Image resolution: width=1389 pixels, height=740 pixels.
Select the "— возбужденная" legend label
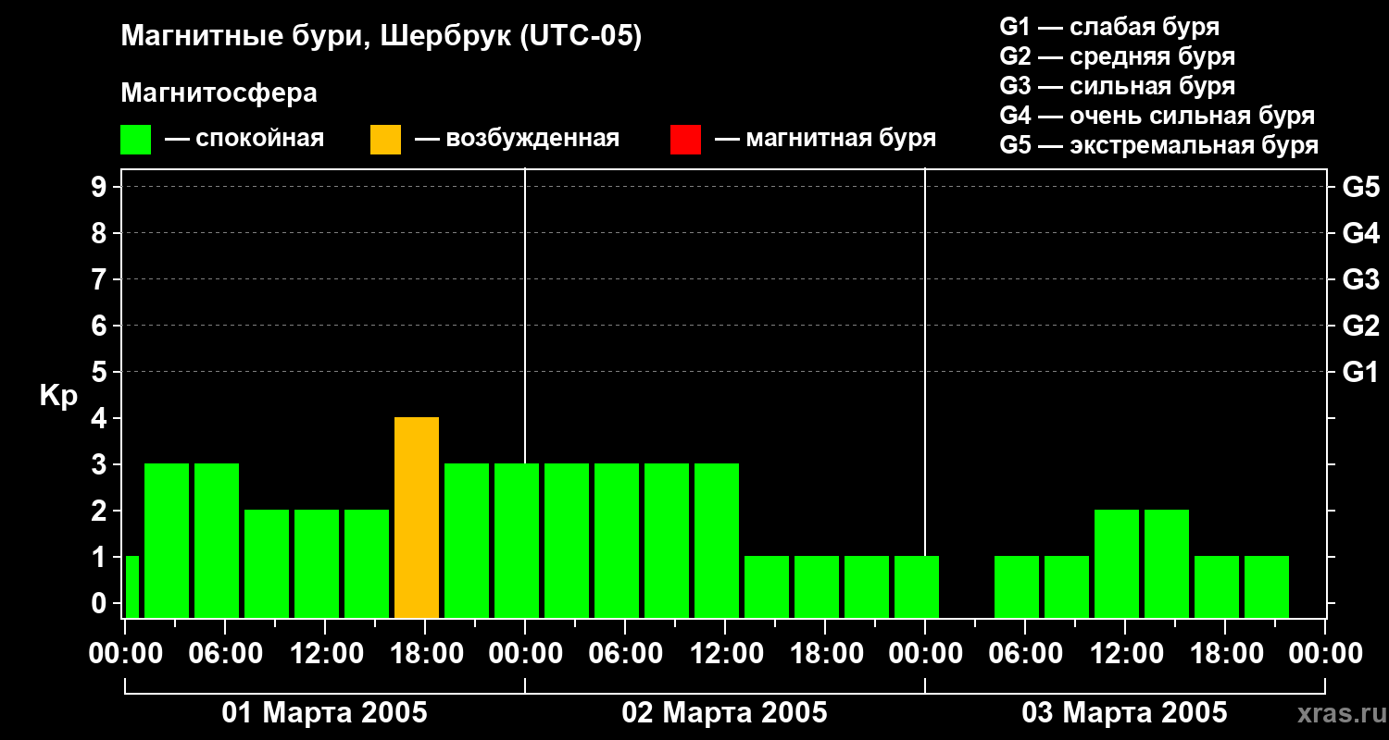tap(517, 139)
